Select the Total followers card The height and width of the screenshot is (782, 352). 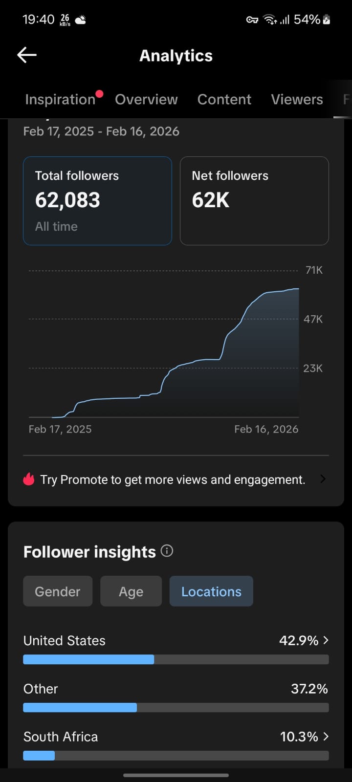click(97, 200)
